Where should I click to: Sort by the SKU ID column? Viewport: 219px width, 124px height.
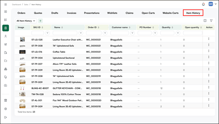click(42, 27)
